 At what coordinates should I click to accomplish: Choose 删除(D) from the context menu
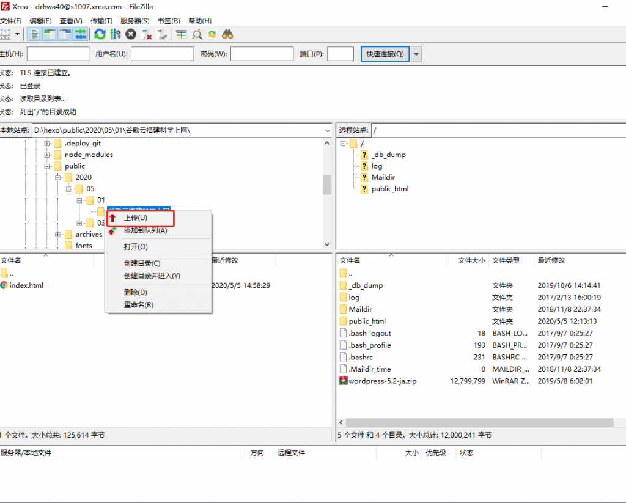click(x=135, y=292)
